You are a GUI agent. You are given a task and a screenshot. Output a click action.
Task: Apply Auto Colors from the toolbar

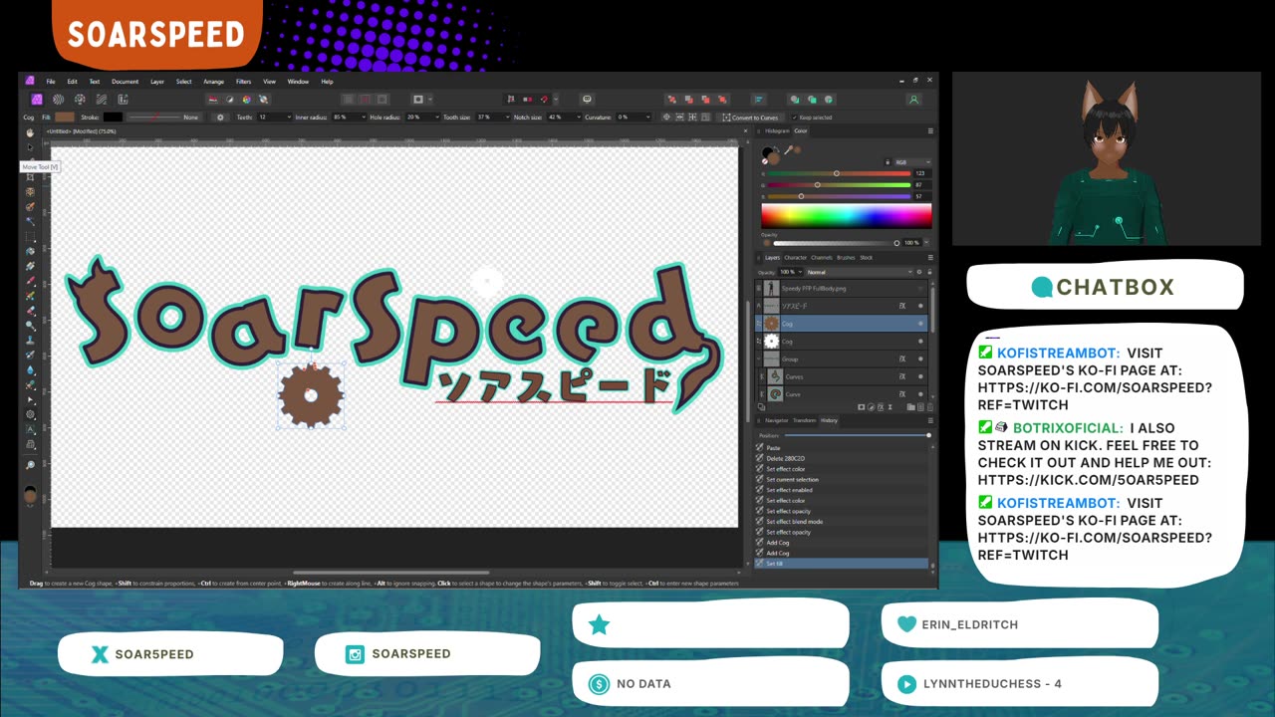pos(246,100)
